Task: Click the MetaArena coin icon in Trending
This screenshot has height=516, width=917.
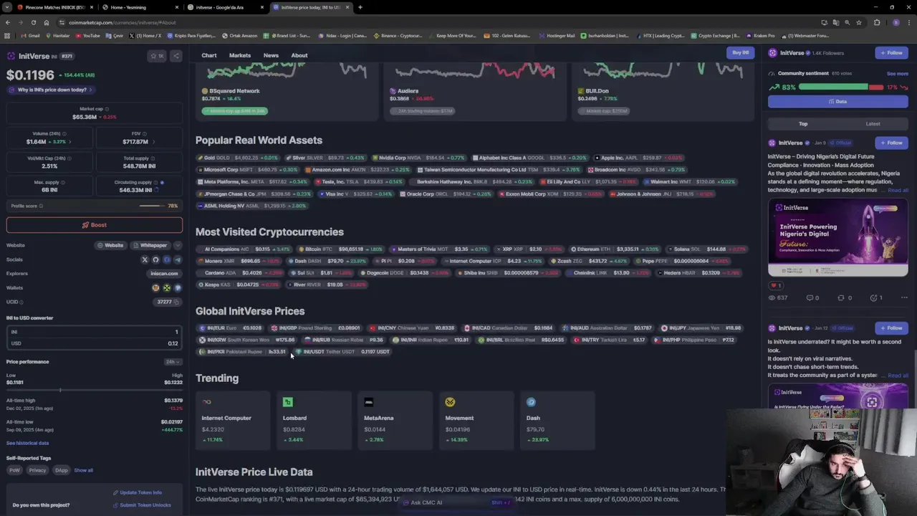Action: click(369, 402)
